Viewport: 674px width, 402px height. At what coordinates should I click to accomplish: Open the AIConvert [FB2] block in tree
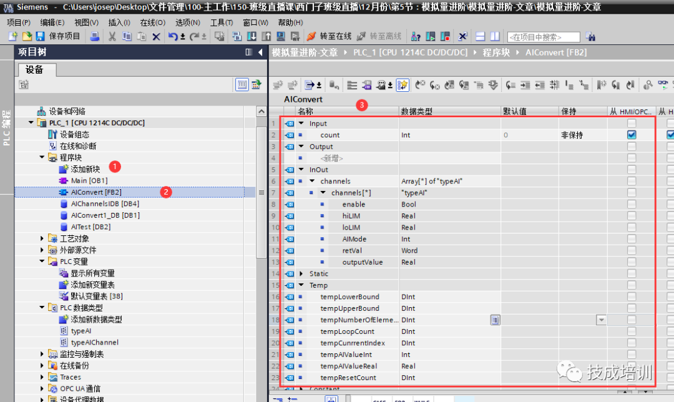pyautogui.click(x=96, y=192)
